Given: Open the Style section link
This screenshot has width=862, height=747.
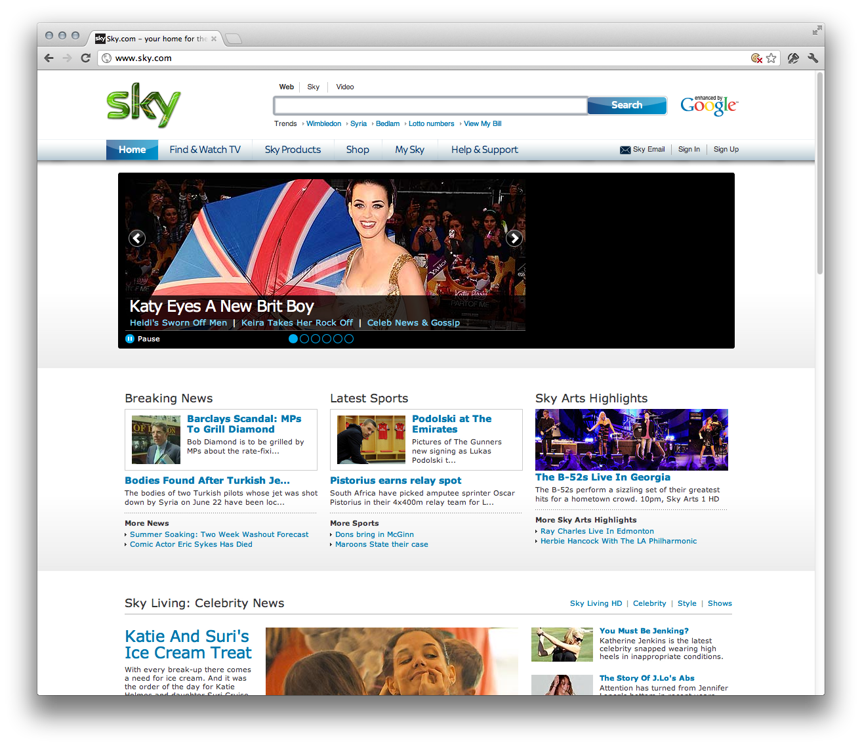Looking at the screenshot, I should click(x=687, y=603).
